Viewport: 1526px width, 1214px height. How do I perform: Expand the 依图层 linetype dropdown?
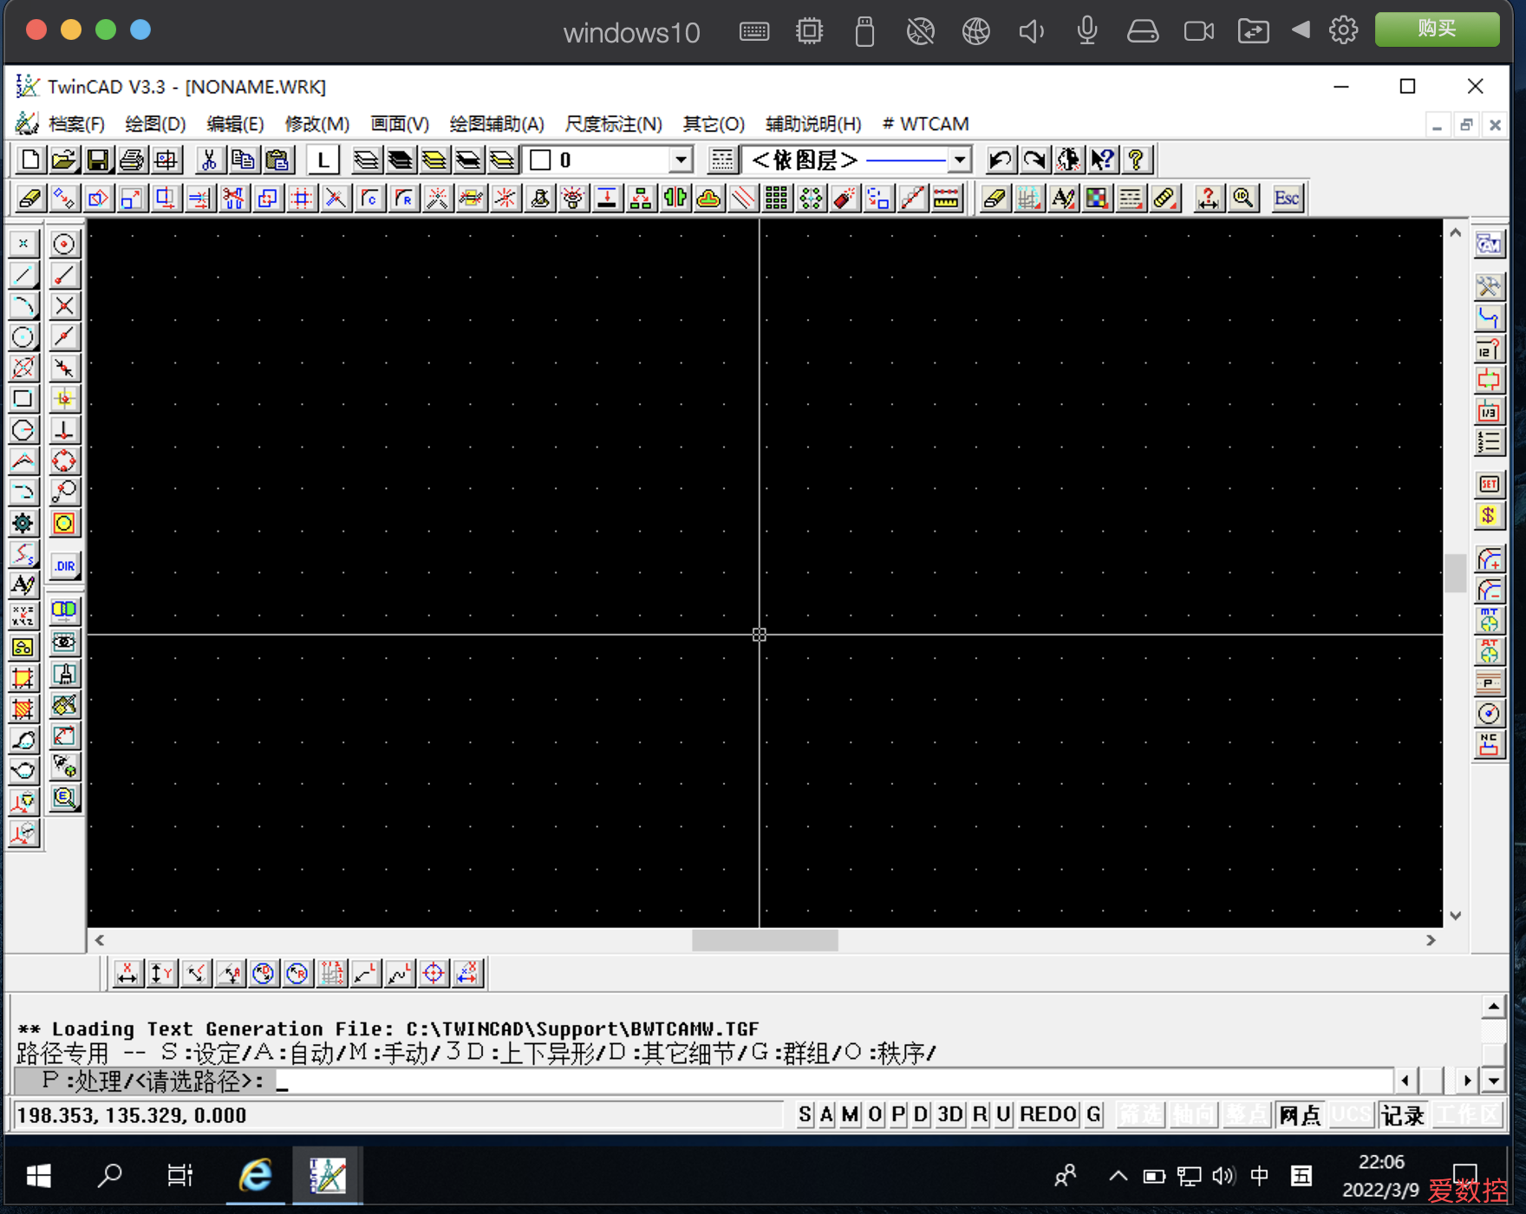click(x=959, y=160)
